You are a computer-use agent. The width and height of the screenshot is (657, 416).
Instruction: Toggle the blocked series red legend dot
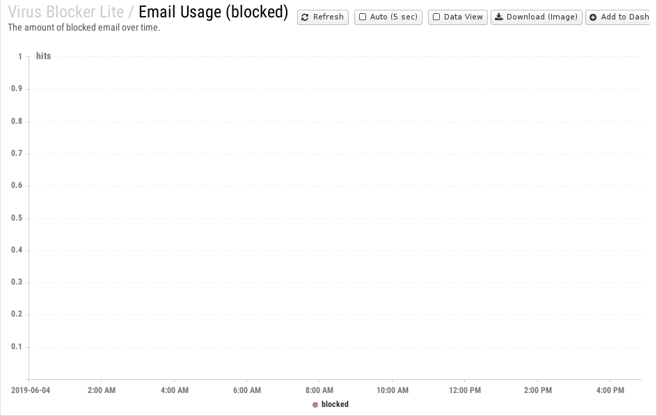315,405
